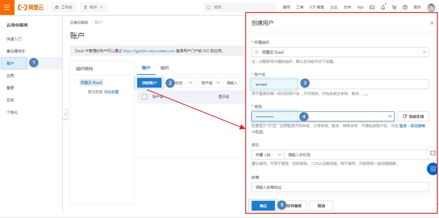Check the select-all checkbox in table header

coord(145,97)
